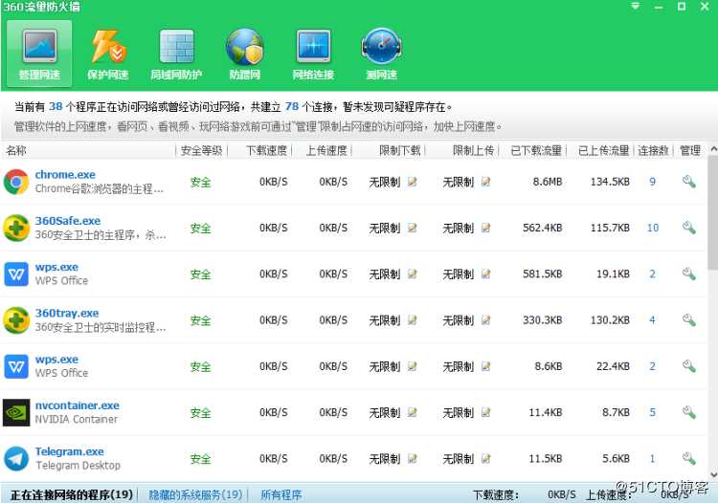Open 360tray.exe program name link
Image resolution: width=718 pixels, height=503 pixels.
coord(67,314)
